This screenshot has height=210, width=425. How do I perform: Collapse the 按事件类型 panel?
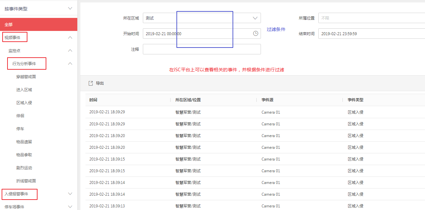(70, 8)
